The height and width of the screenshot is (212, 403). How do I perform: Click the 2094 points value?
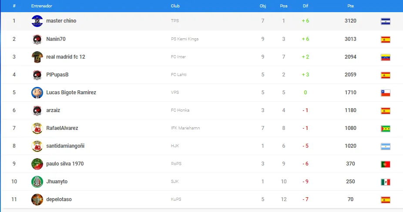pos(351,57)
